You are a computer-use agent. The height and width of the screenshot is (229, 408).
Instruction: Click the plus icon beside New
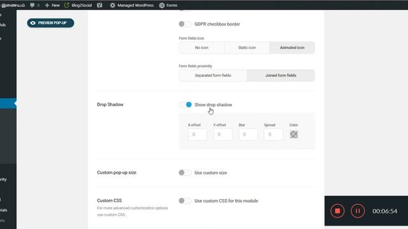(x=47, y=5)
